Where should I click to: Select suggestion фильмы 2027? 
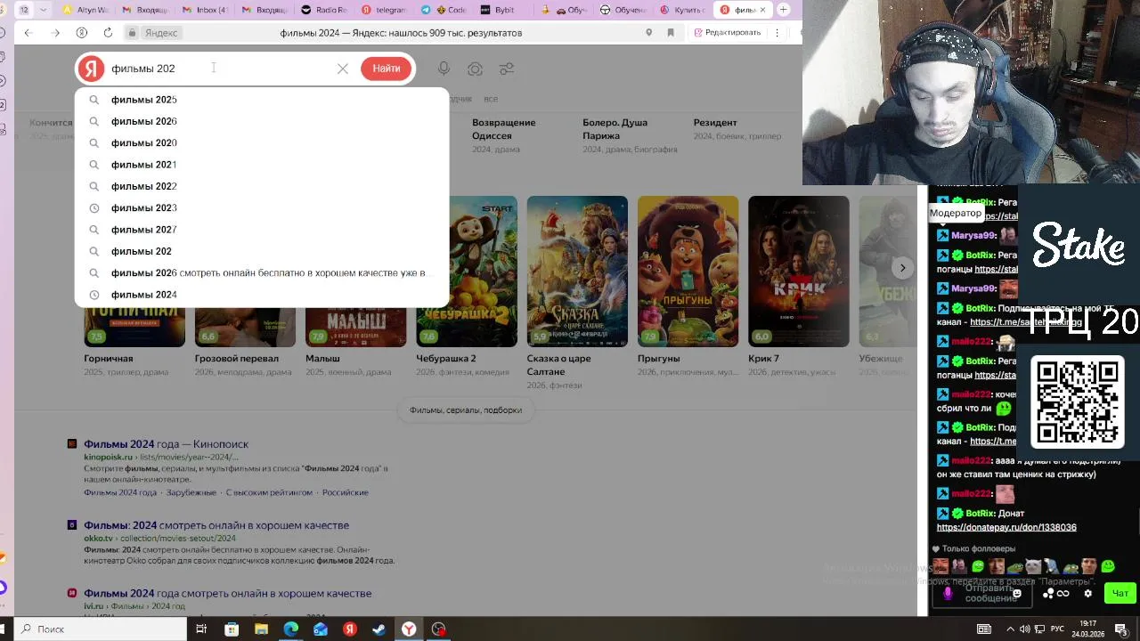[262, 230]
